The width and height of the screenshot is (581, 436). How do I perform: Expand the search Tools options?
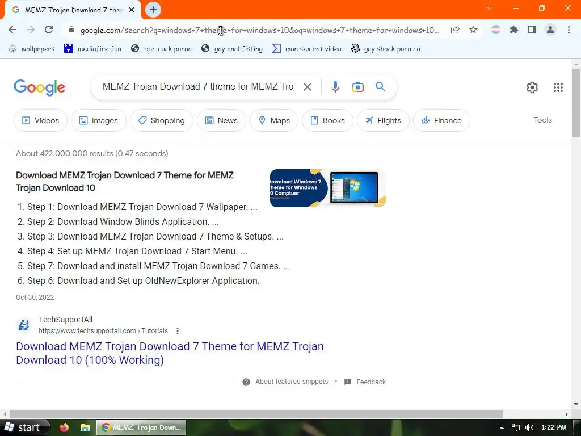[542, 120]
